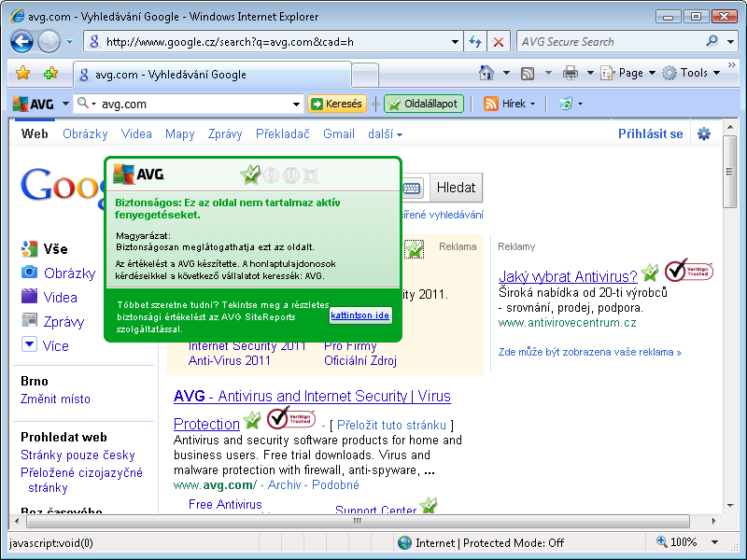Go to Gmail from the Google navigation bar
The image size is (747, 560).
click(x=339, y=133)
